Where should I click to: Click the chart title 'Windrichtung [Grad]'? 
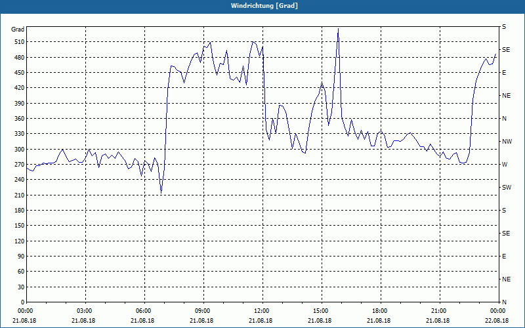click(264, 6)
